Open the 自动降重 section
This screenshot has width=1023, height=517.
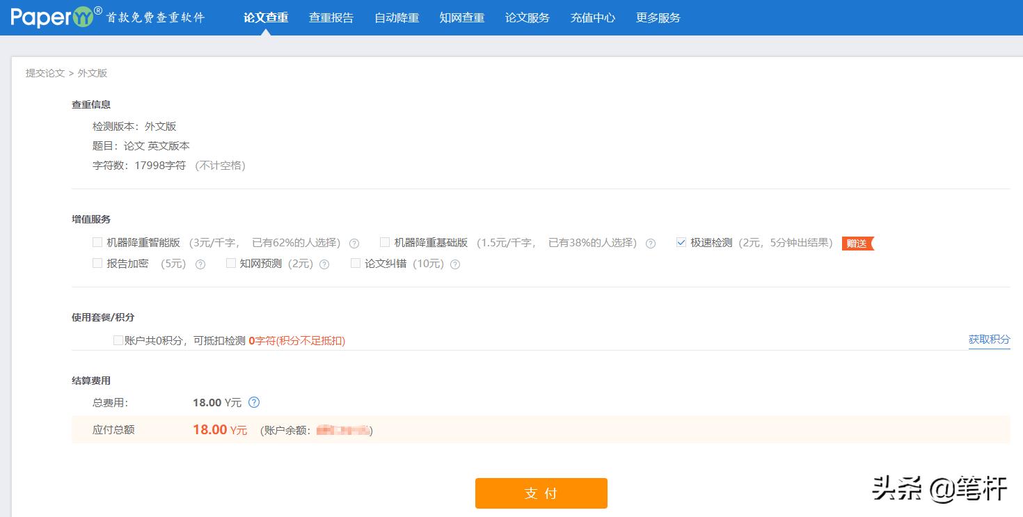click(x=396, y=17)
